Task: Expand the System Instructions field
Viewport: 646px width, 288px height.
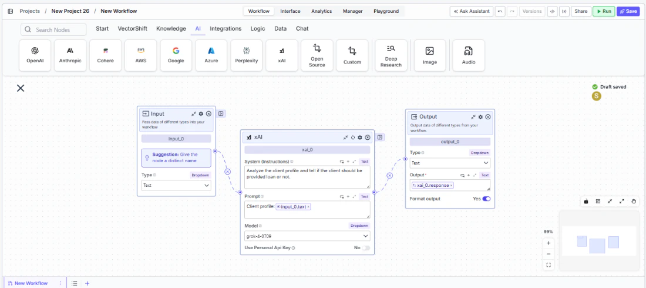Action: tap(354, 161)
